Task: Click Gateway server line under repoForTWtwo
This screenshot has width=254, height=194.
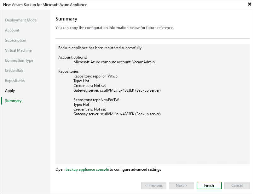Action: 117,90
